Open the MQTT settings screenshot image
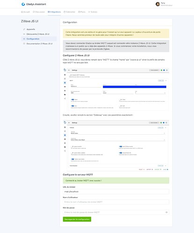The width and height of the screenshot is (194, 233). (x=116, y=89)
